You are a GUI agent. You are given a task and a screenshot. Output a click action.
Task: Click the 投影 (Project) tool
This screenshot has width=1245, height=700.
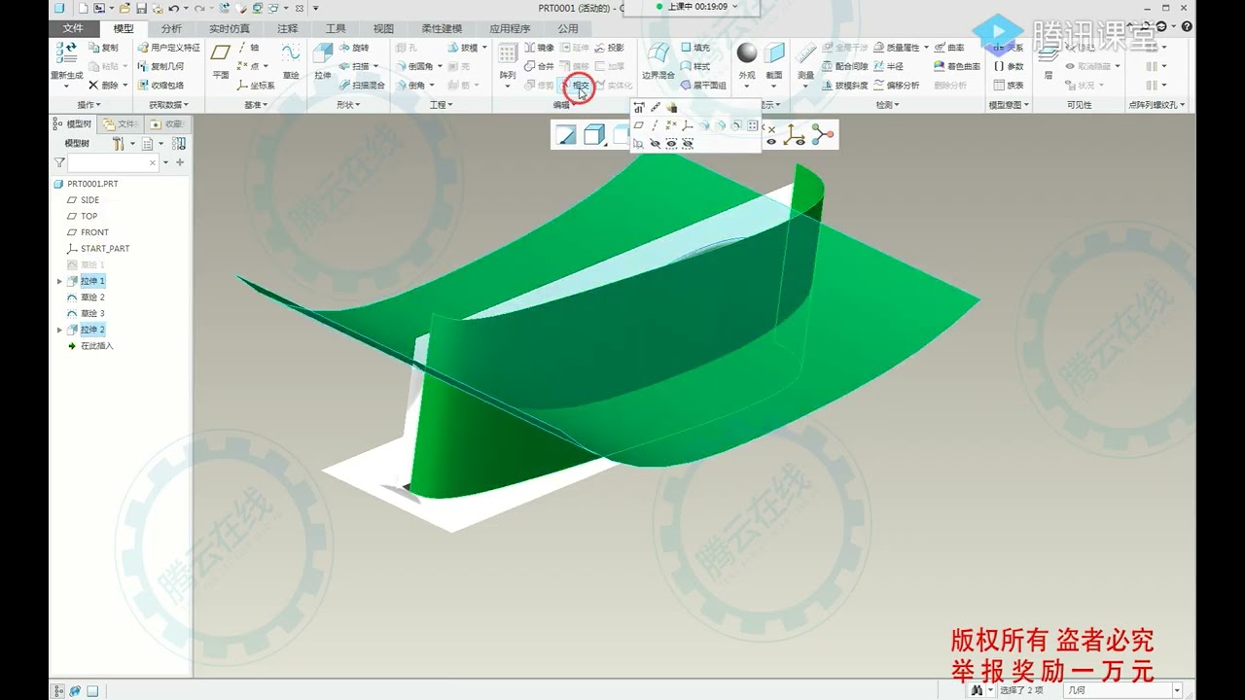click(x=610, y=48)
